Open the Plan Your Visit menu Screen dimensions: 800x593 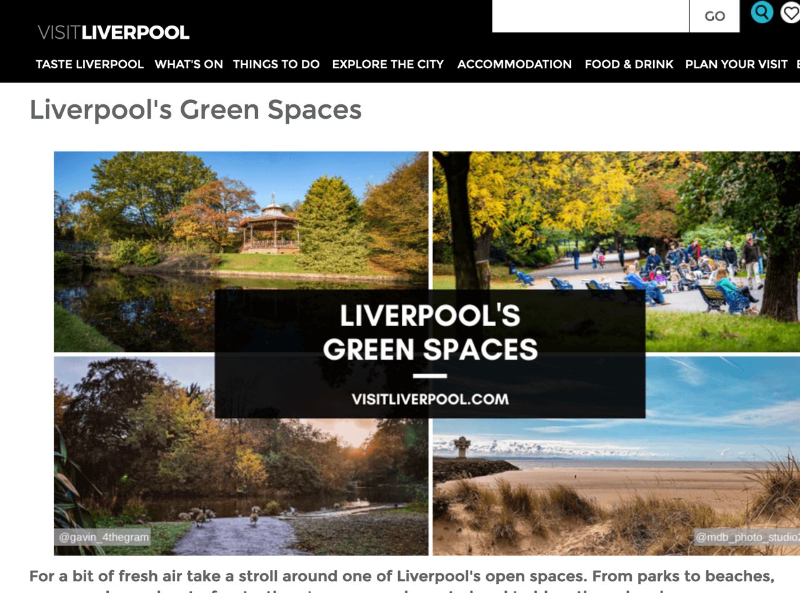[736, 64]
